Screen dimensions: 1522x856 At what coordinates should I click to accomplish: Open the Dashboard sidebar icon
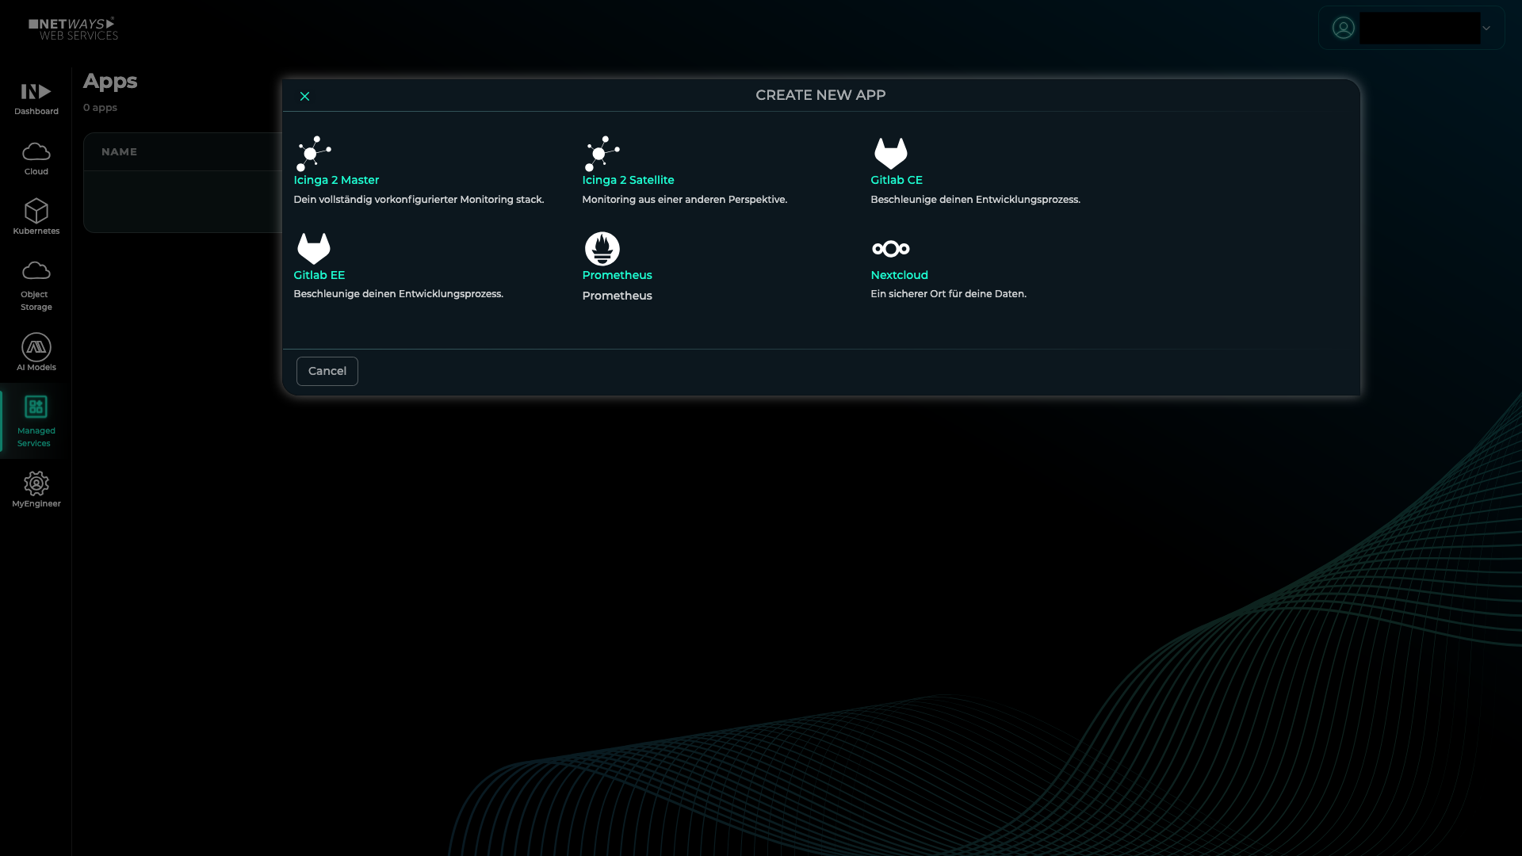point(36,91)
